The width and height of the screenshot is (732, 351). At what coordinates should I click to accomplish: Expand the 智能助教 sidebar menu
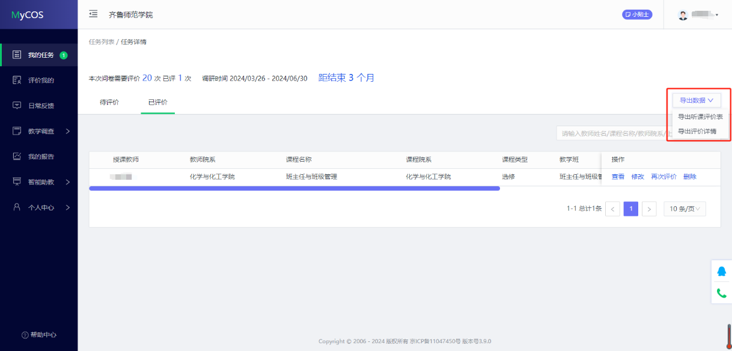tap(41, 182)
